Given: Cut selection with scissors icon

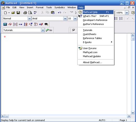Looking at the screenshot, I should (42, 13).
